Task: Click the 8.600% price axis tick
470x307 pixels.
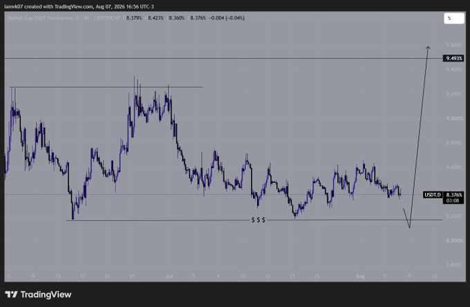Action: (x=453, y=167)
